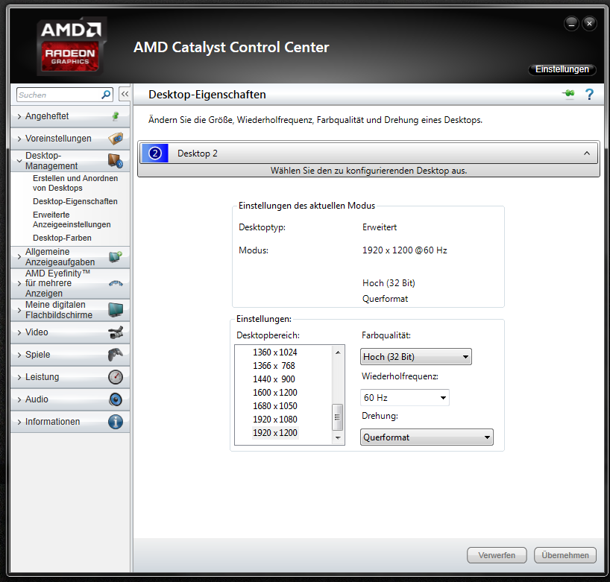Click the Verwerfen button
Image resolution: width=610 pixels, height=582 pixels.
point(497,555)
